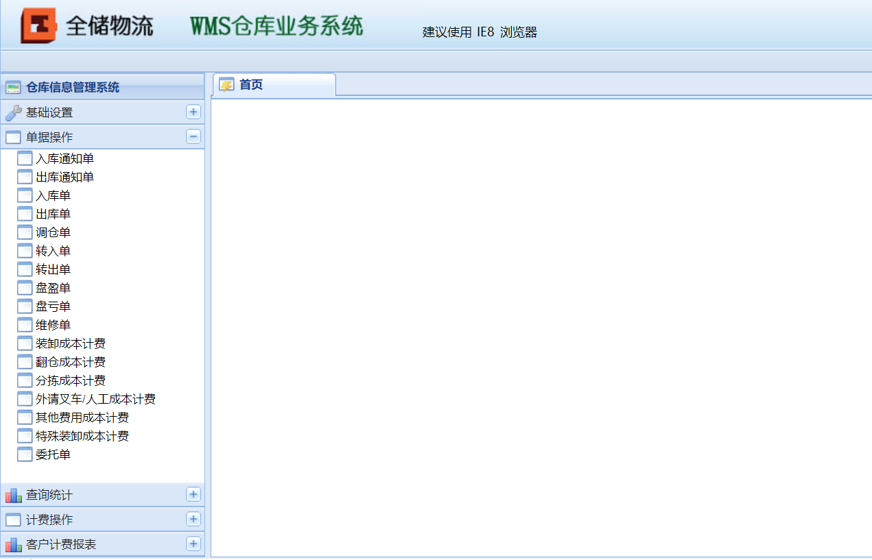Click the document icon beside 单据操作

click(x=12, y=136)
